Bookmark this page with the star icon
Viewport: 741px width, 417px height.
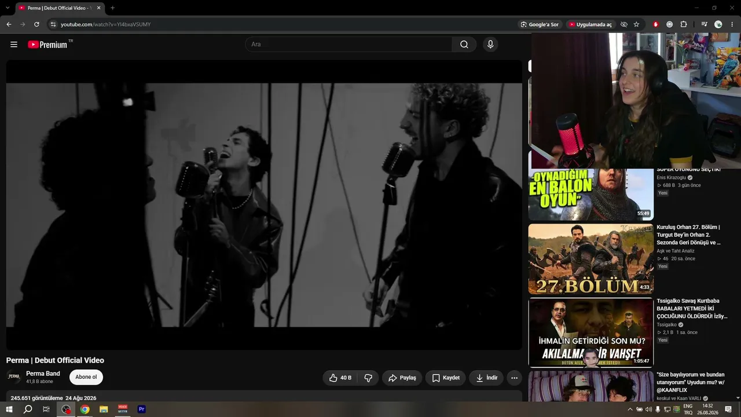636,24
